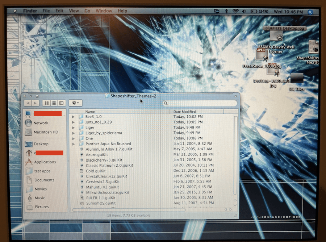Open the gear Action menu
This screenshot has height=242, width=326.
75,103
